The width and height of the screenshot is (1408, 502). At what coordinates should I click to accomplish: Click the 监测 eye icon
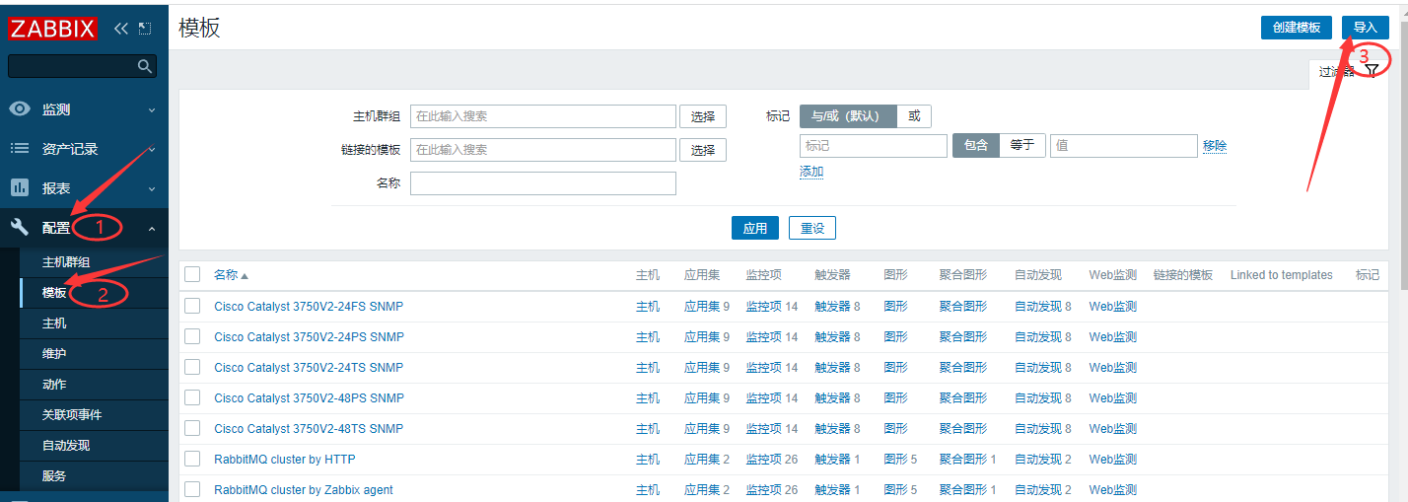point(20,108)
